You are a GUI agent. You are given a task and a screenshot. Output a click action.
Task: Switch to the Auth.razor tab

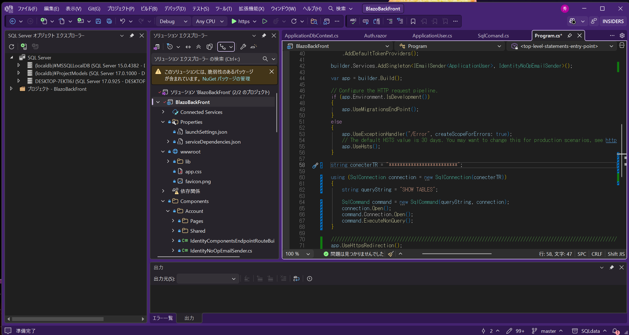click(375, 35)
